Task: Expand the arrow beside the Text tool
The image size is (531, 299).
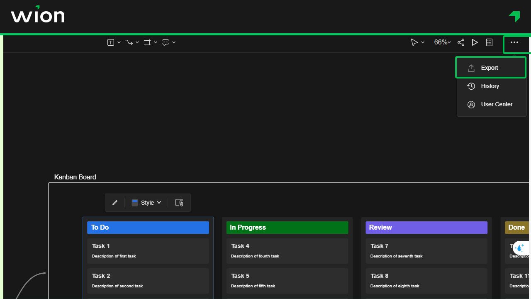Action: click(119, 42)
